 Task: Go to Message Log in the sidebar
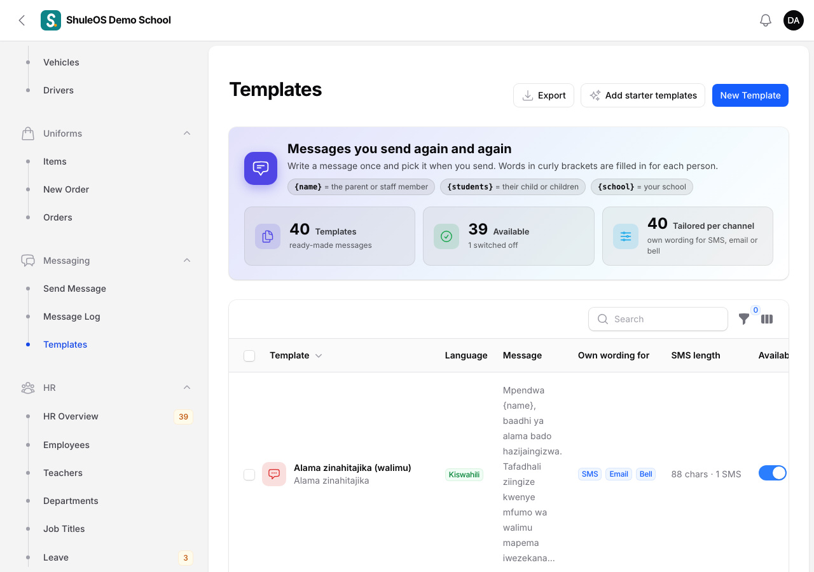[x=71, y=317]
